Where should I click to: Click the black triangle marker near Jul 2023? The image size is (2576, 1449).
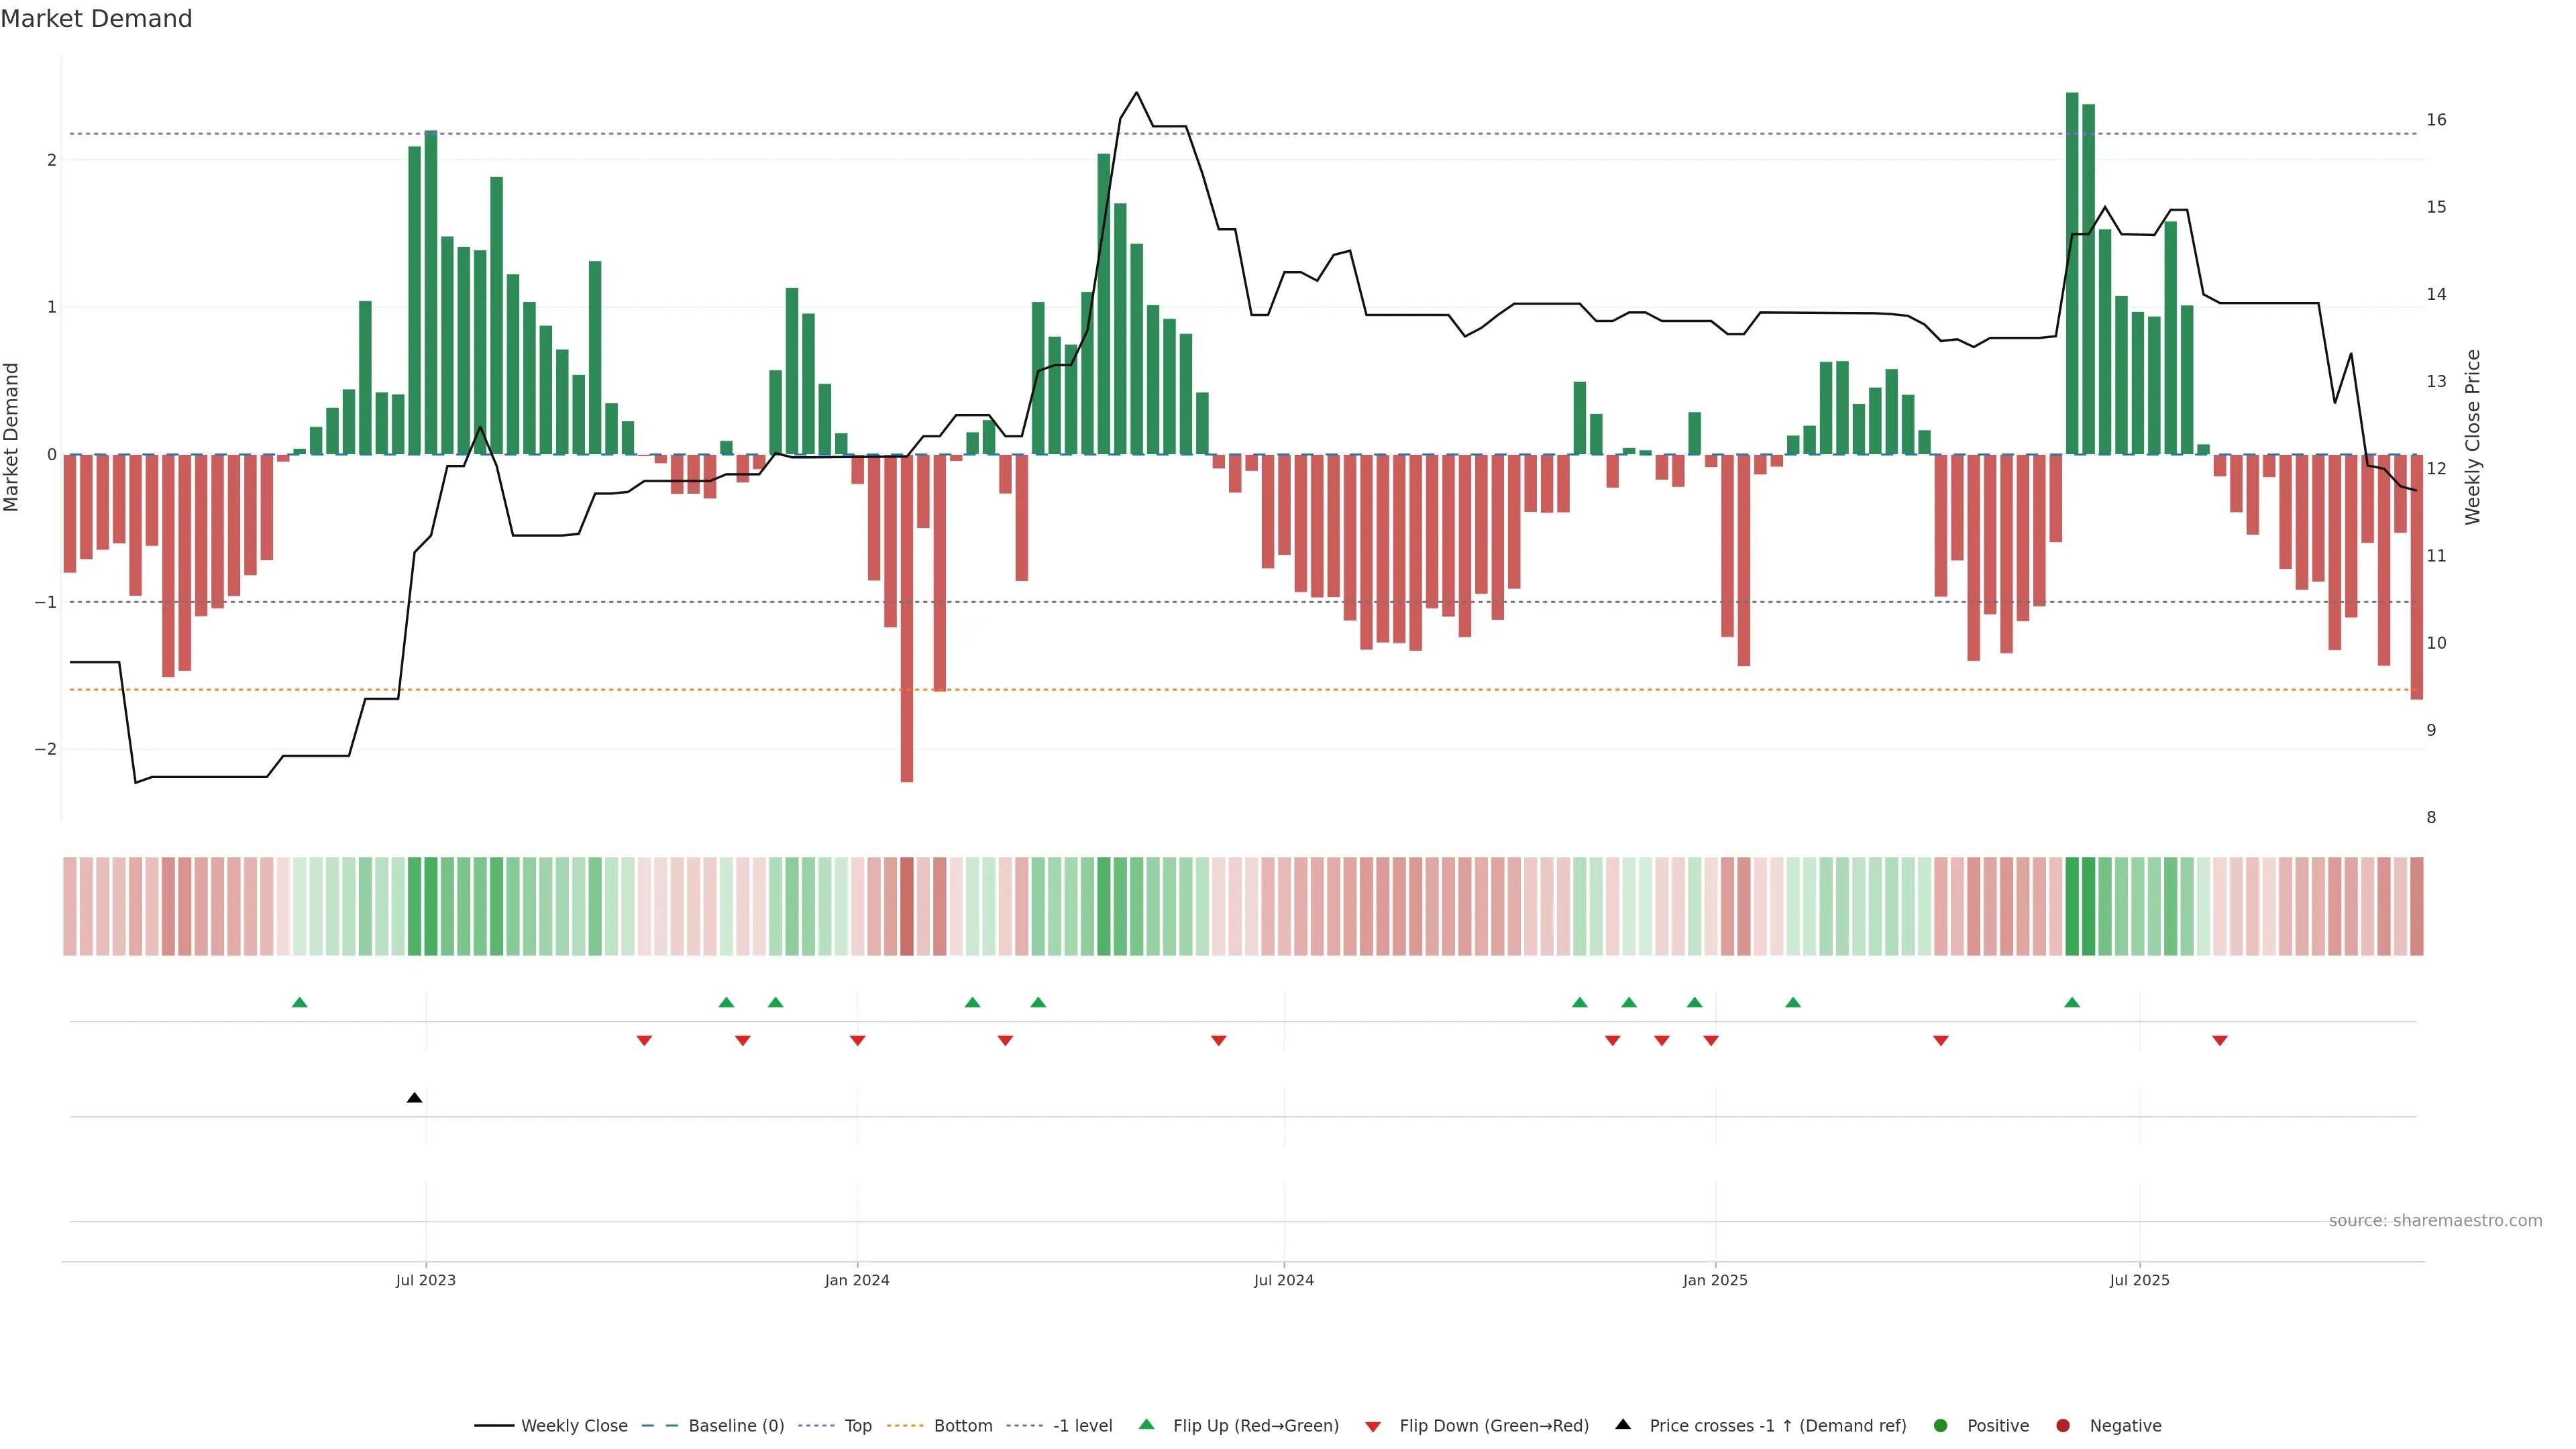[414, 1098]
